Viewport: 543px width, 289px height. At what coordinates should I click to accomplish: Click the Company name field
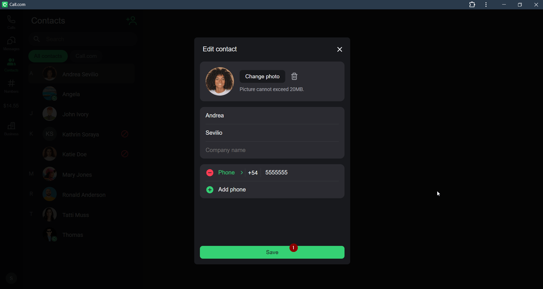272,150
